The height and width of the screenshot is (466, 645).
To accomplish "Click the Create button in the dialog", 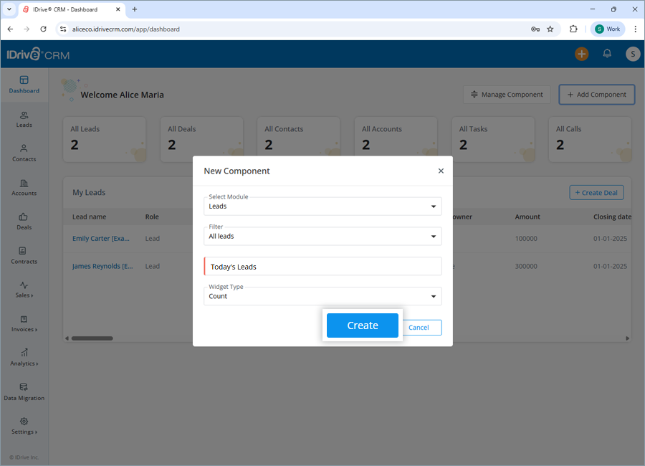I will pos(362,325).
